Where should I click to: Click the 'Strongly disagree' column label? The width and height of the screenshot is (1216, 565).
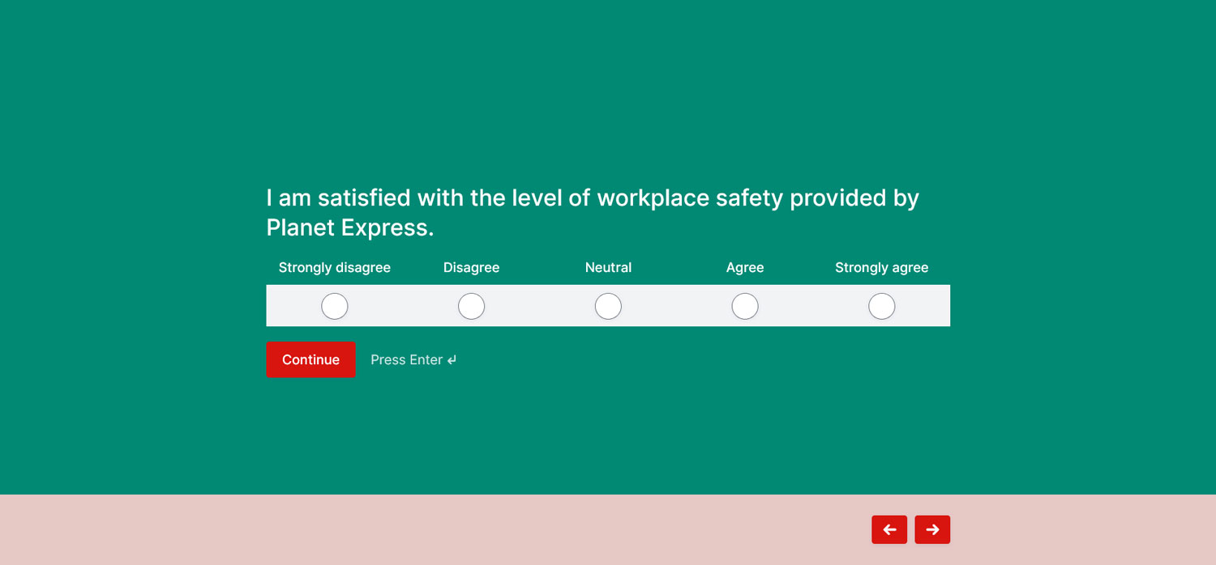[x=335, y=268]
